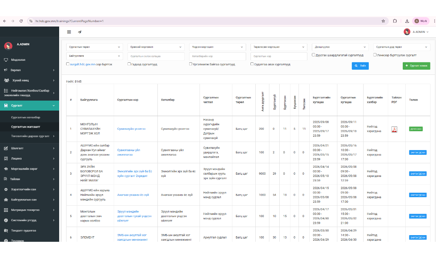Open the Байгууллага filter dropdown

[x=95, y=56]
